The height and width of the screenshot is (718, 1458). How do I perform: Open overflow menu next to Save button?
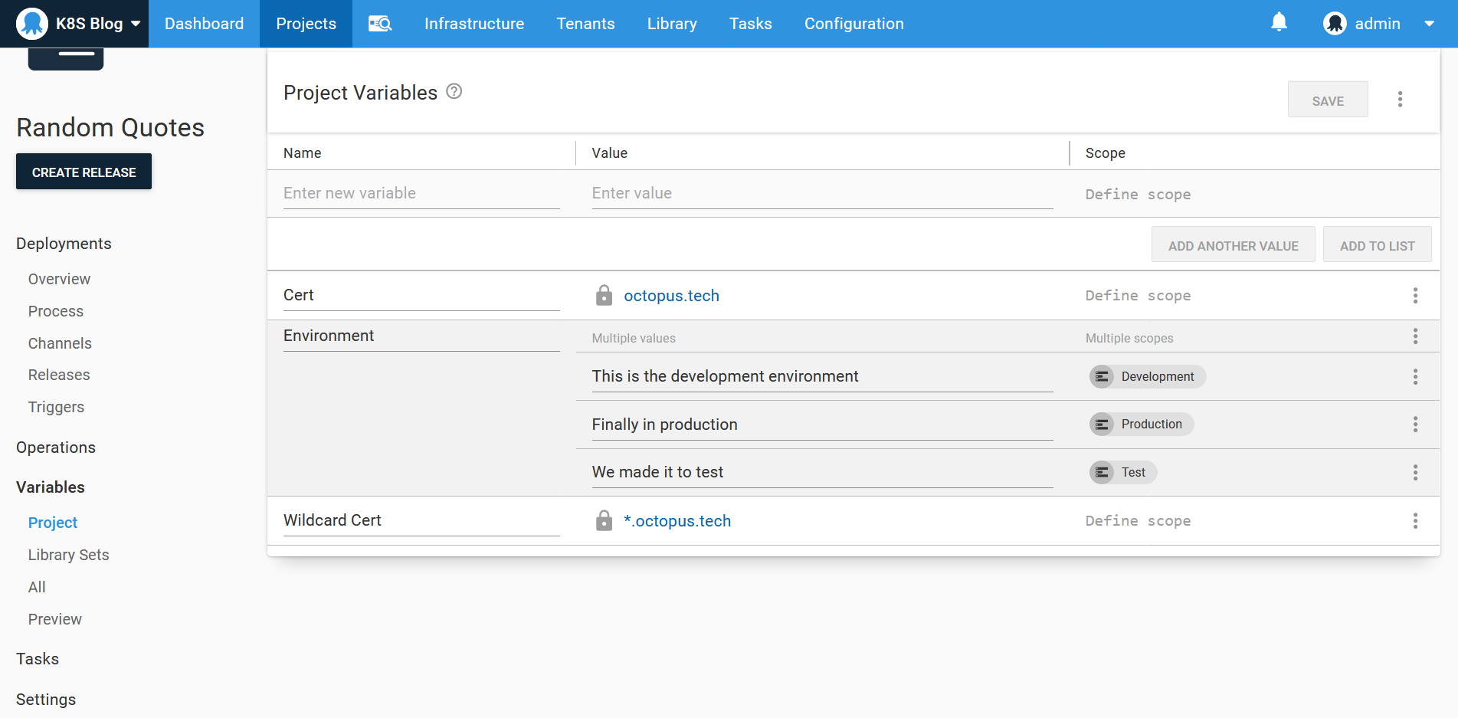click(x=1400, y=100)
